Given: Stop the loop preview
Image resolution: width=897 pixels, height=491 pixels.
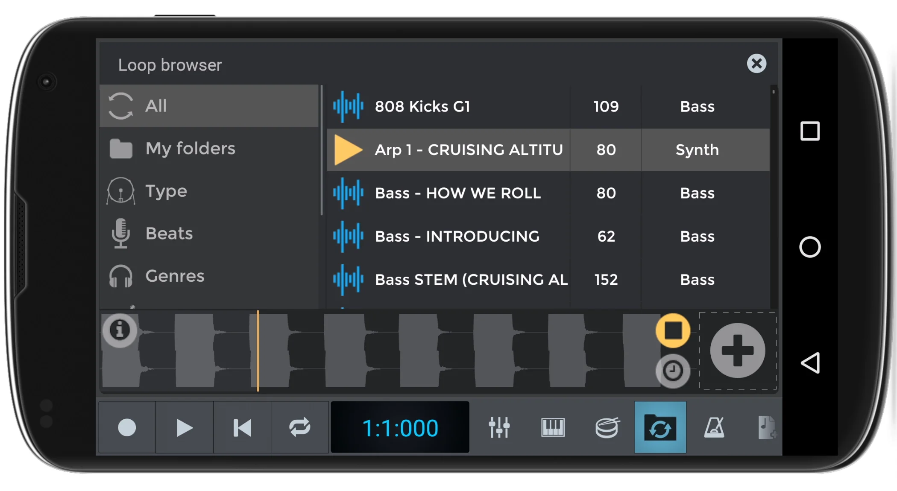Looking at the screenshot, I should click(673, 330).
